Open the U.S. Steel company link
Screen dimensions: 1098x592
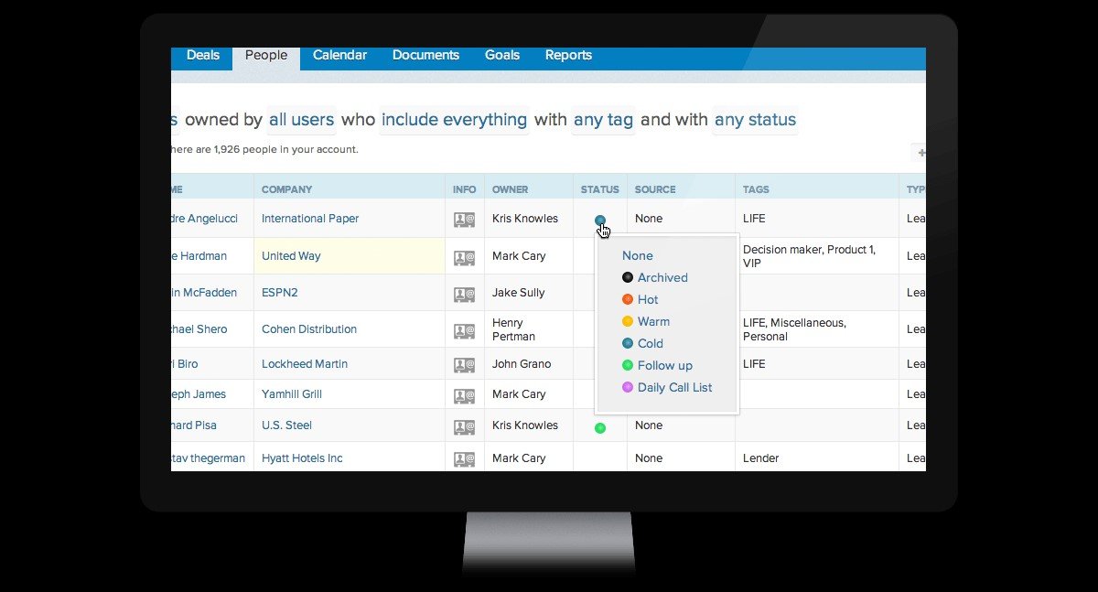[x=286, y=425]
